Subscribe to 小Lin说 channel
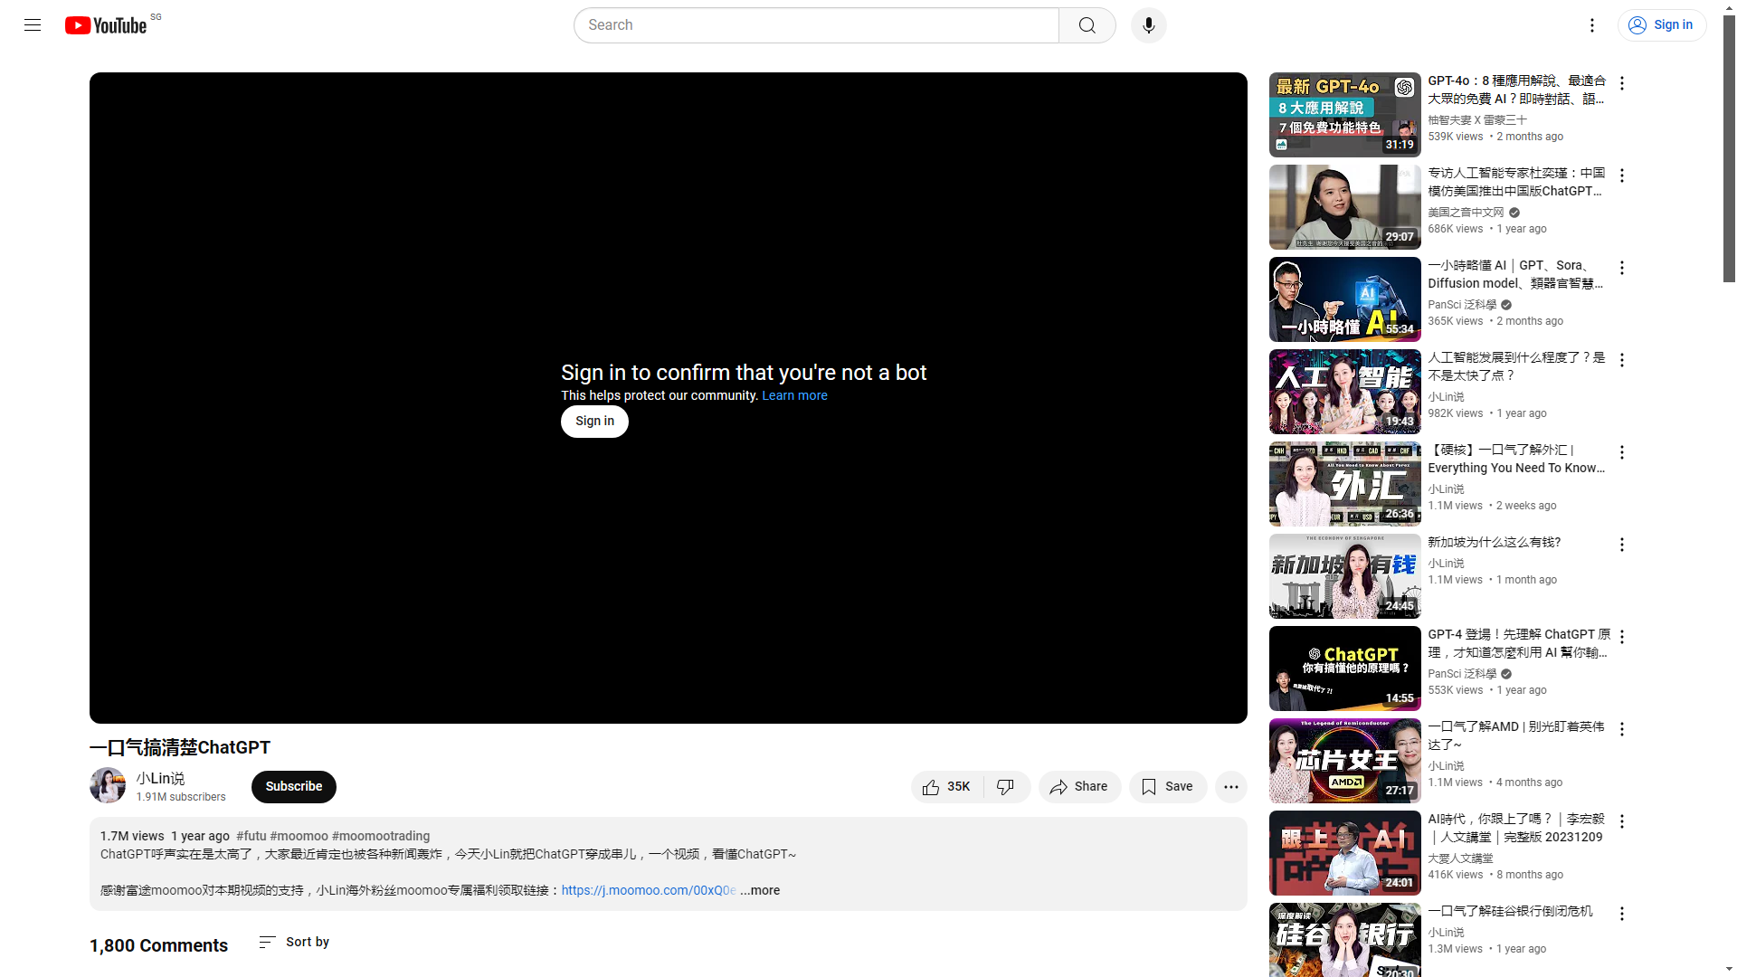1737x977 pixels. coord(293,787)
